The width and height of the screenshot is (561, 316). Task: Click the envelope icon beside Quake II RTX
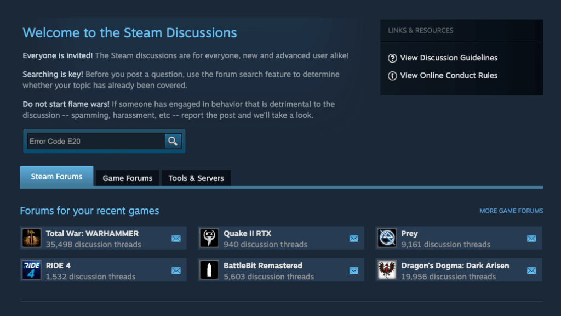354,239
